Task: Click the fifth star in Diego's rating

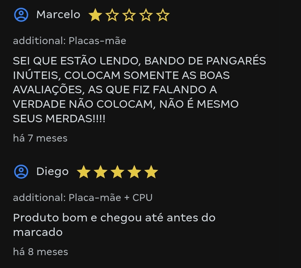Action: (x=151, y=172)
